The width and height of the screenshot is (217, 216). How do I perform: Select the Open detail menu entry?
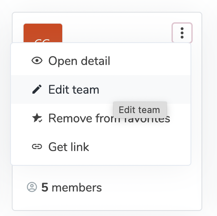pos(101,61)
